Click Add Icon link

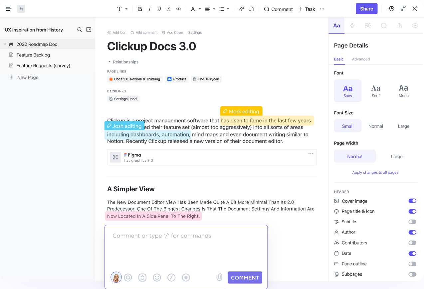click(117, 33)
